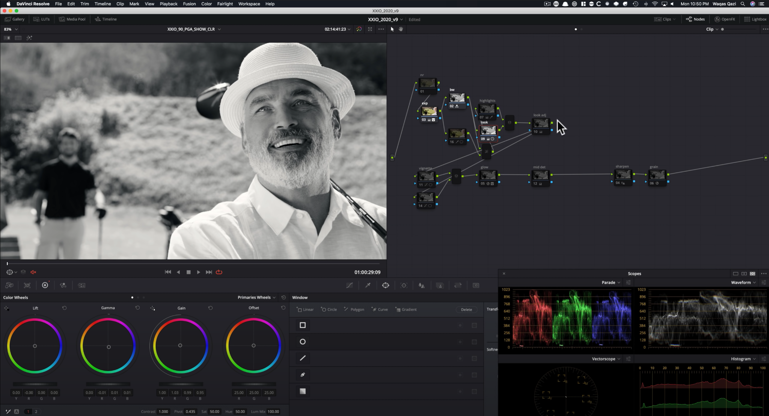Toggle the Nodes panel button
The width and height of the screenshot is (769, 416).
point(695,19)
